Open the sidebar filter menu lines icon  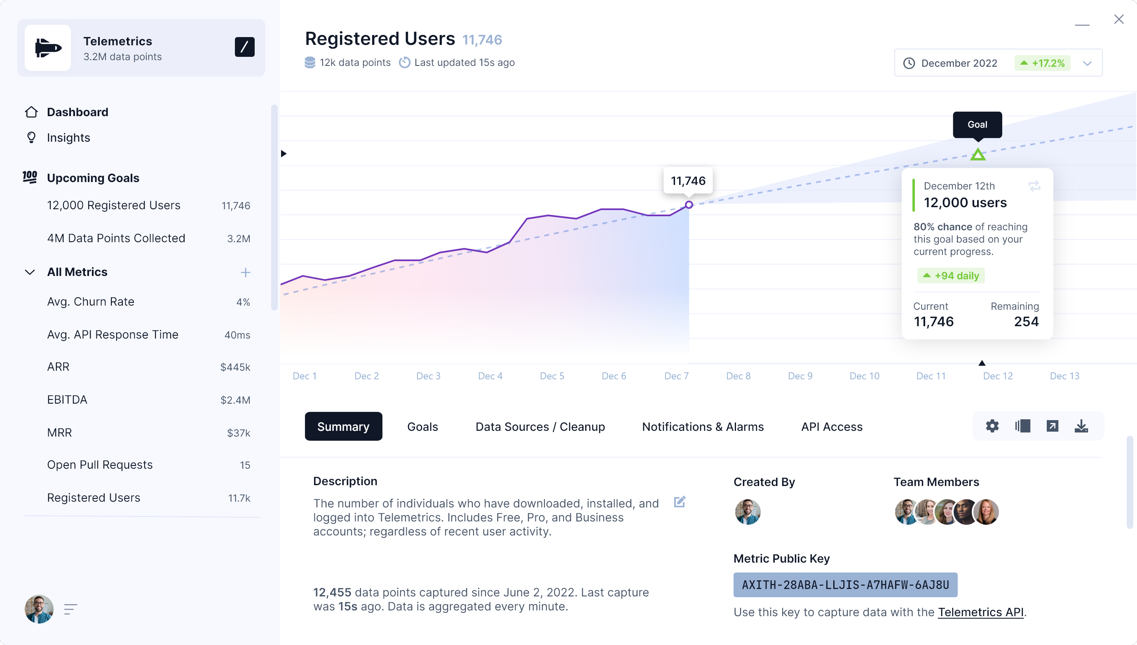pos(70,610)
